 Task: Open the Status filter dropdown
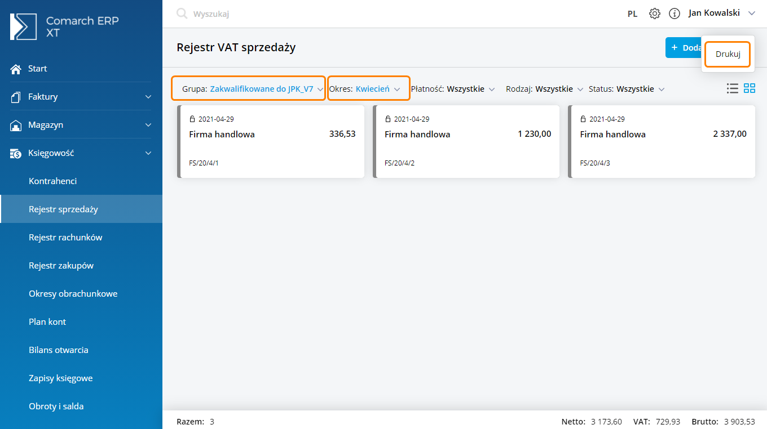point(627,89)
